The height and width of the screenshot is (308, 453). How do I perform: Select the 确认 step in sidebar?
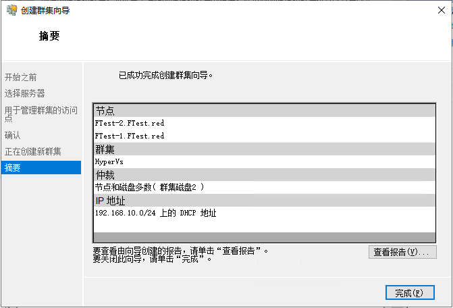coord(12,135)
